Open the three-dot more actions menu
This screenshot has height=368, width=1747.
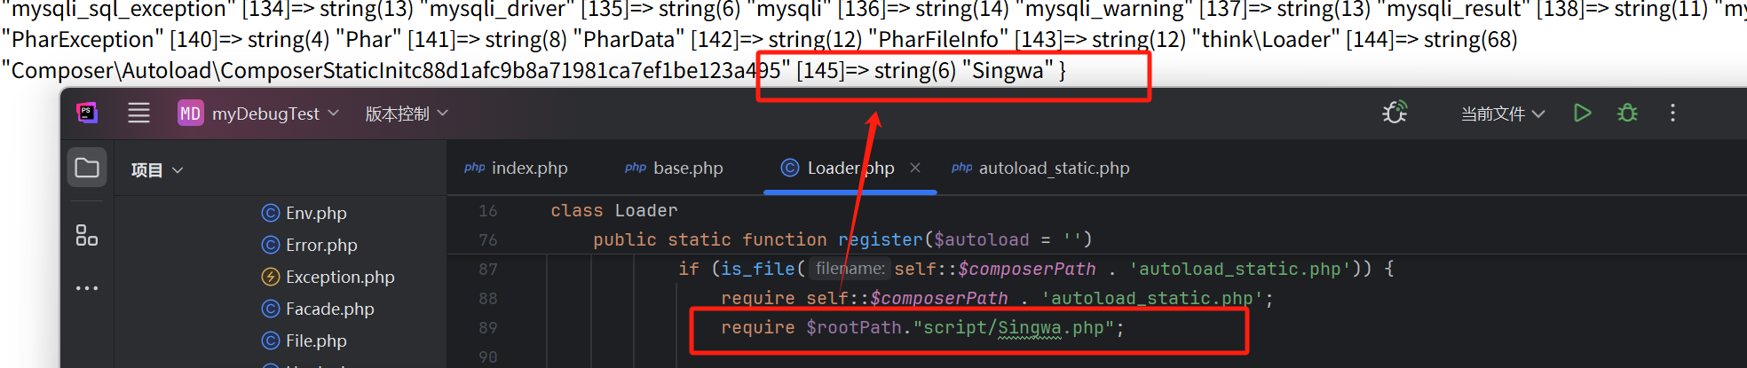coord(1672,113)
